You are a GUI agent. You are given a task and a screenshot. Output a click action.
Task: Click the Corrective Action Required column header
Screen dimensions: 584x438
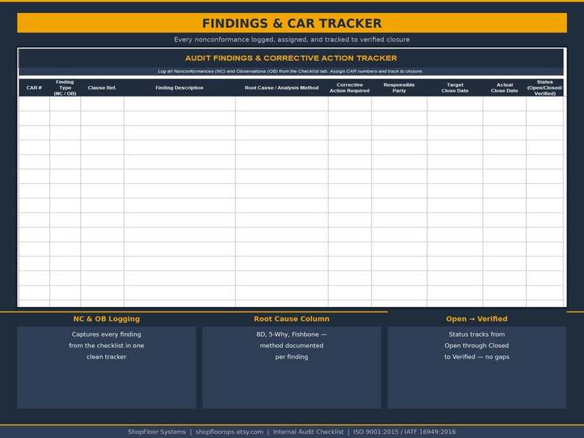[x=349, y=88]
